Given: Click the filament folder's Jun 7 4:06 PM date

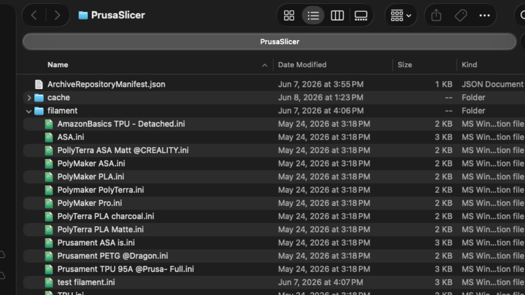Looking at the screenshot, I should click(x=321, y=111).
